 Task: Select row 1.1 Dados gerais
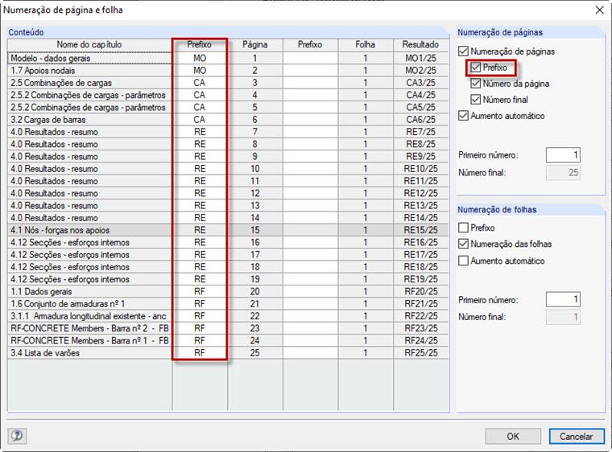[x=89, y=291]
